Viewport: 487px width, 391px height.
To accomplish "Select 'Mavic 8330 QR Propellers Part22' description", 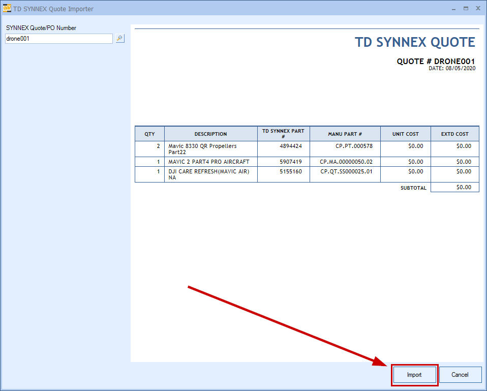I will (x=202, y=149).
